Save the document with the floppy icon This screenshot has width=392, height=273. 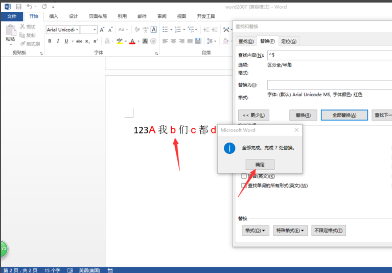coord(18,7)
